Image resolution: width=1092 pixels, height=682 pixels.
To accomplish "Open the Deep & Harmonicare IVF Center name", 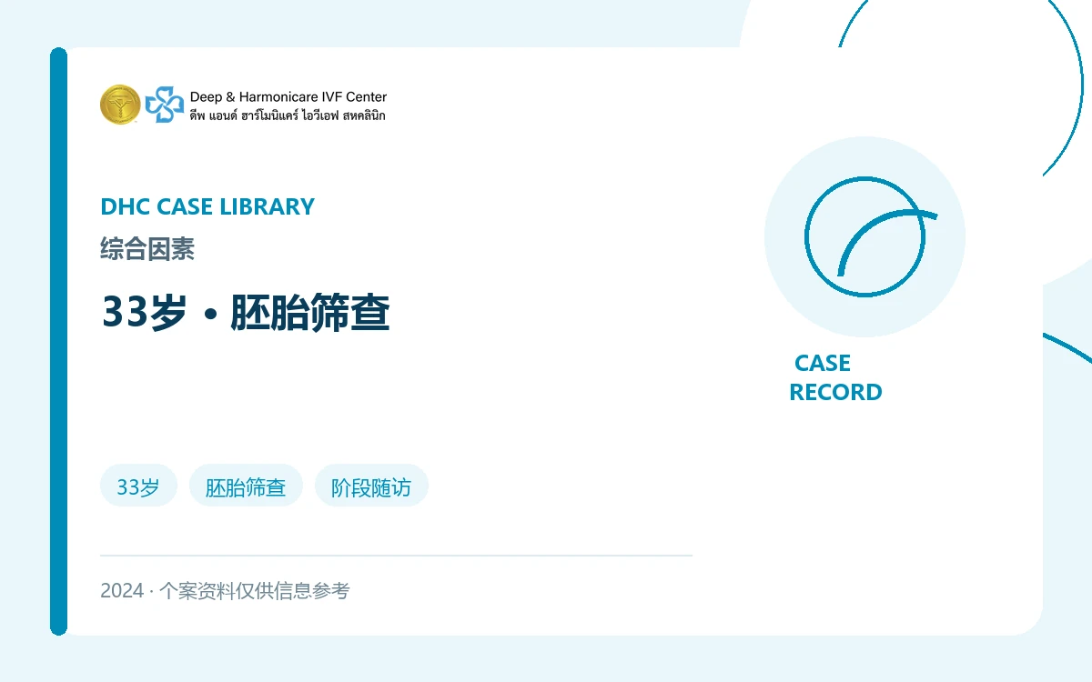I will (288, 96).
